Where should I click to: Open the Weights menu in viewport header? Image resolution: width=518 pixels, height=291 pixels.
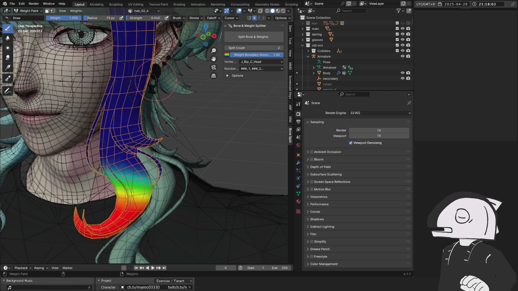coord(76,11)
